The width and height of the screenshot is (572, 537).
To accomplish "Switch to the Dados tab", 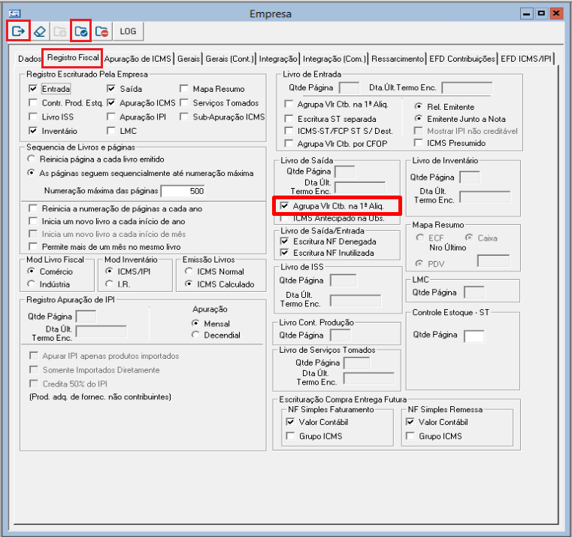I will point(29,59).
